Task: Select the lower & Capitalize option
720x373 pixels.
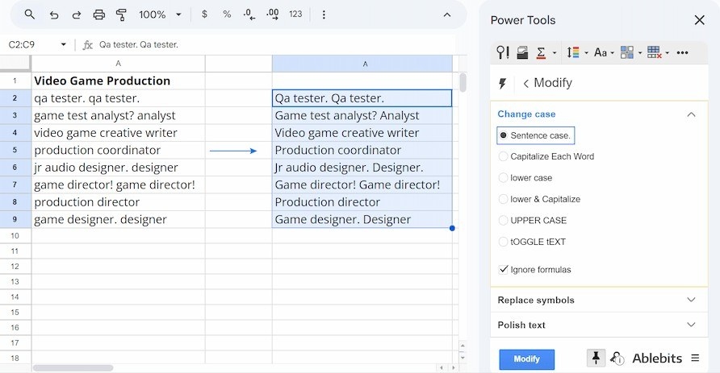Action: [x=539, y=199]
